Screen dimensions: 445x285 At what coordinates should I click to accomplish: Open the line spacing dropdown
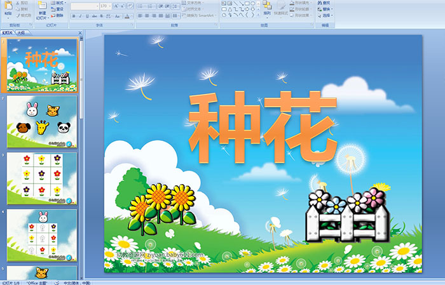[x=175, y=6]
